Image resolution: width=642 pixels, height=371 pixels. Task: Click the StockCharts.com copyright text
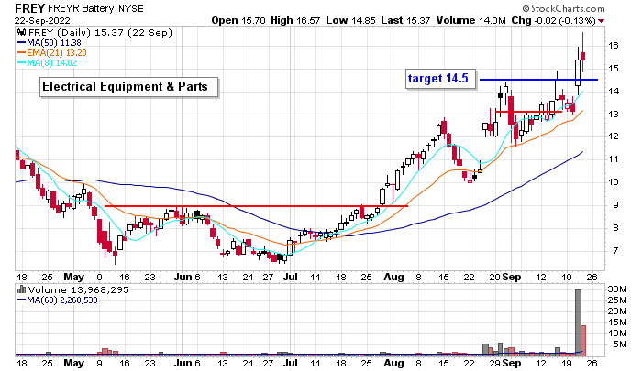click(563, 8)
